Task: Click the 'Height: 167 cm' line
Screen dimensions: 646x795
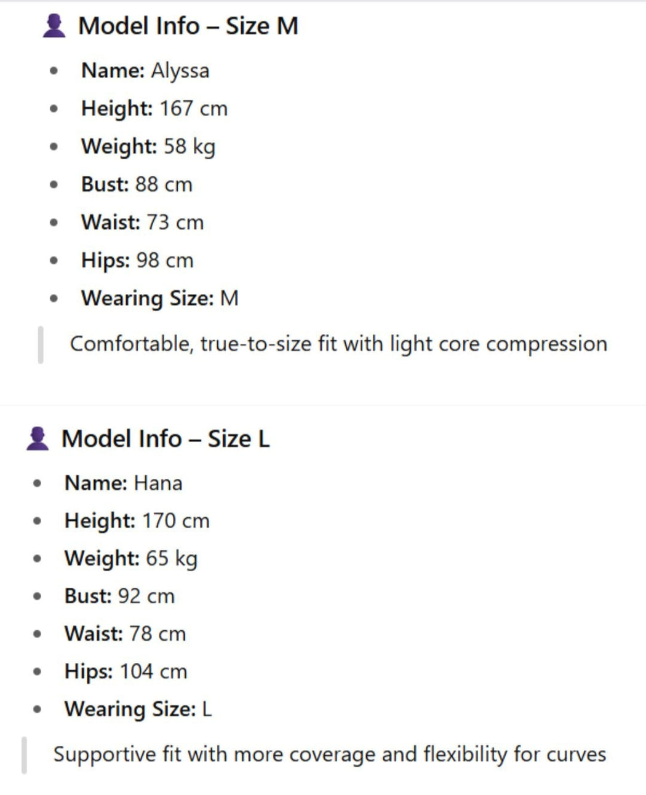Action: point(154,109)
